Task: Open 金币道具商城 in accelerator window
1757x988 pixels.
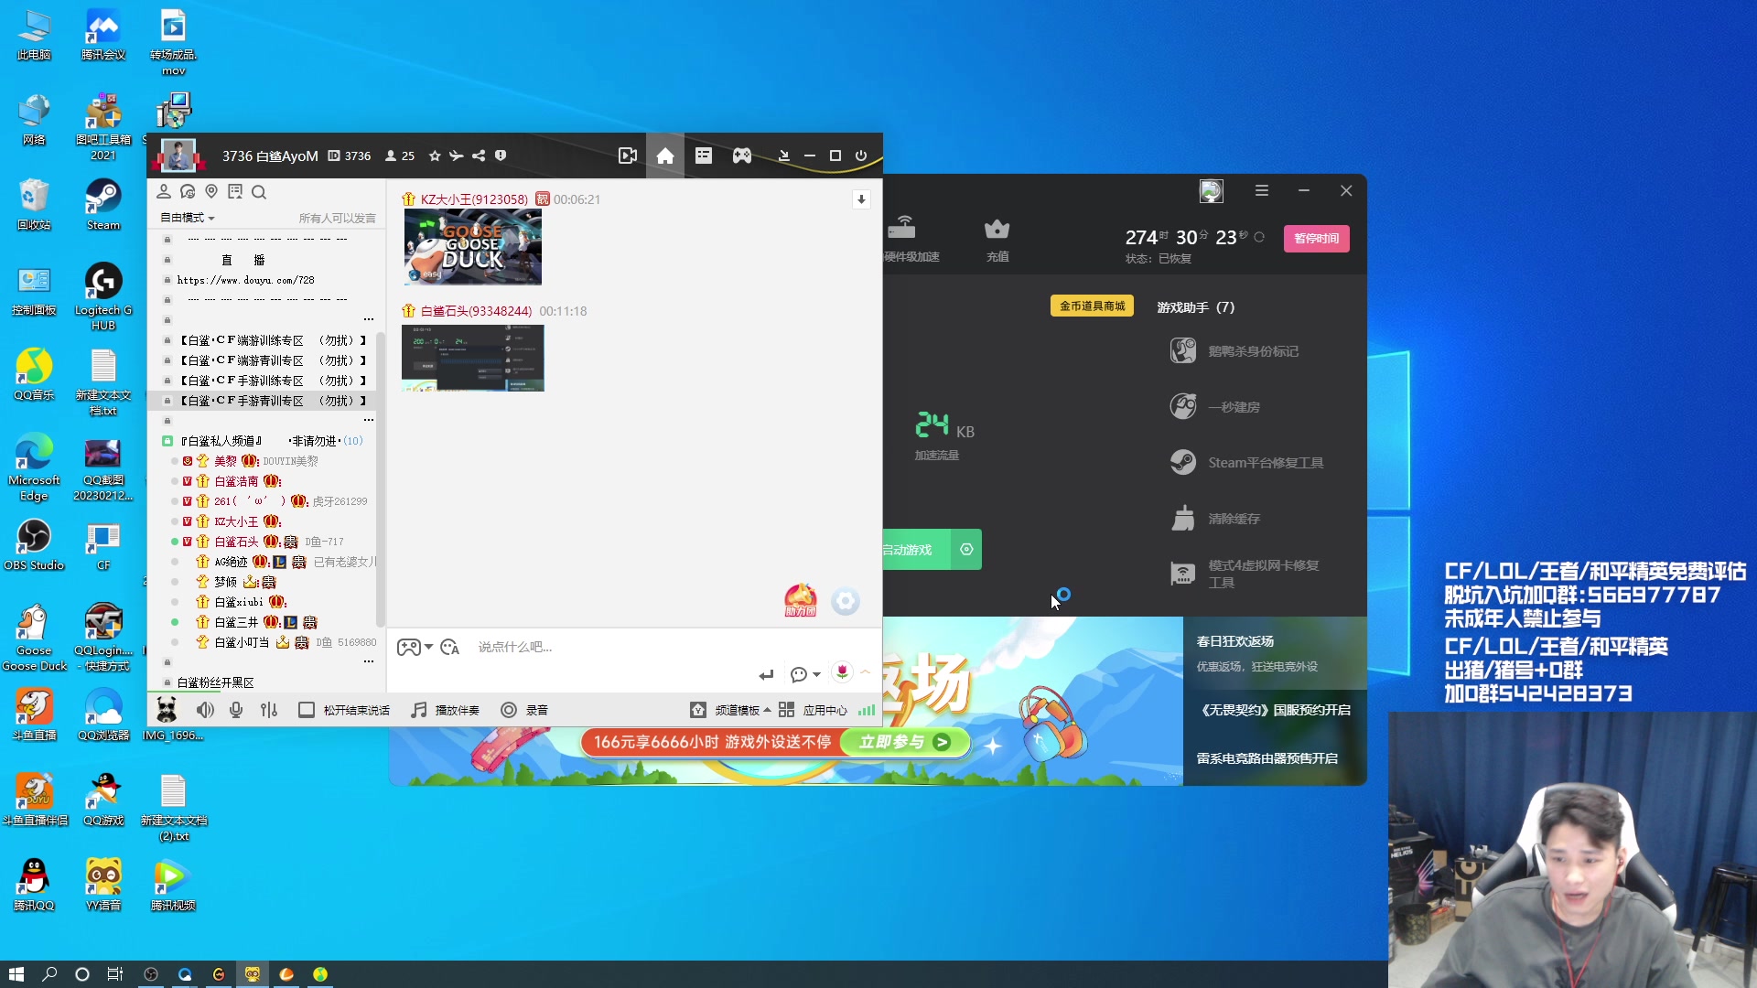Action: coord(1092,306)
